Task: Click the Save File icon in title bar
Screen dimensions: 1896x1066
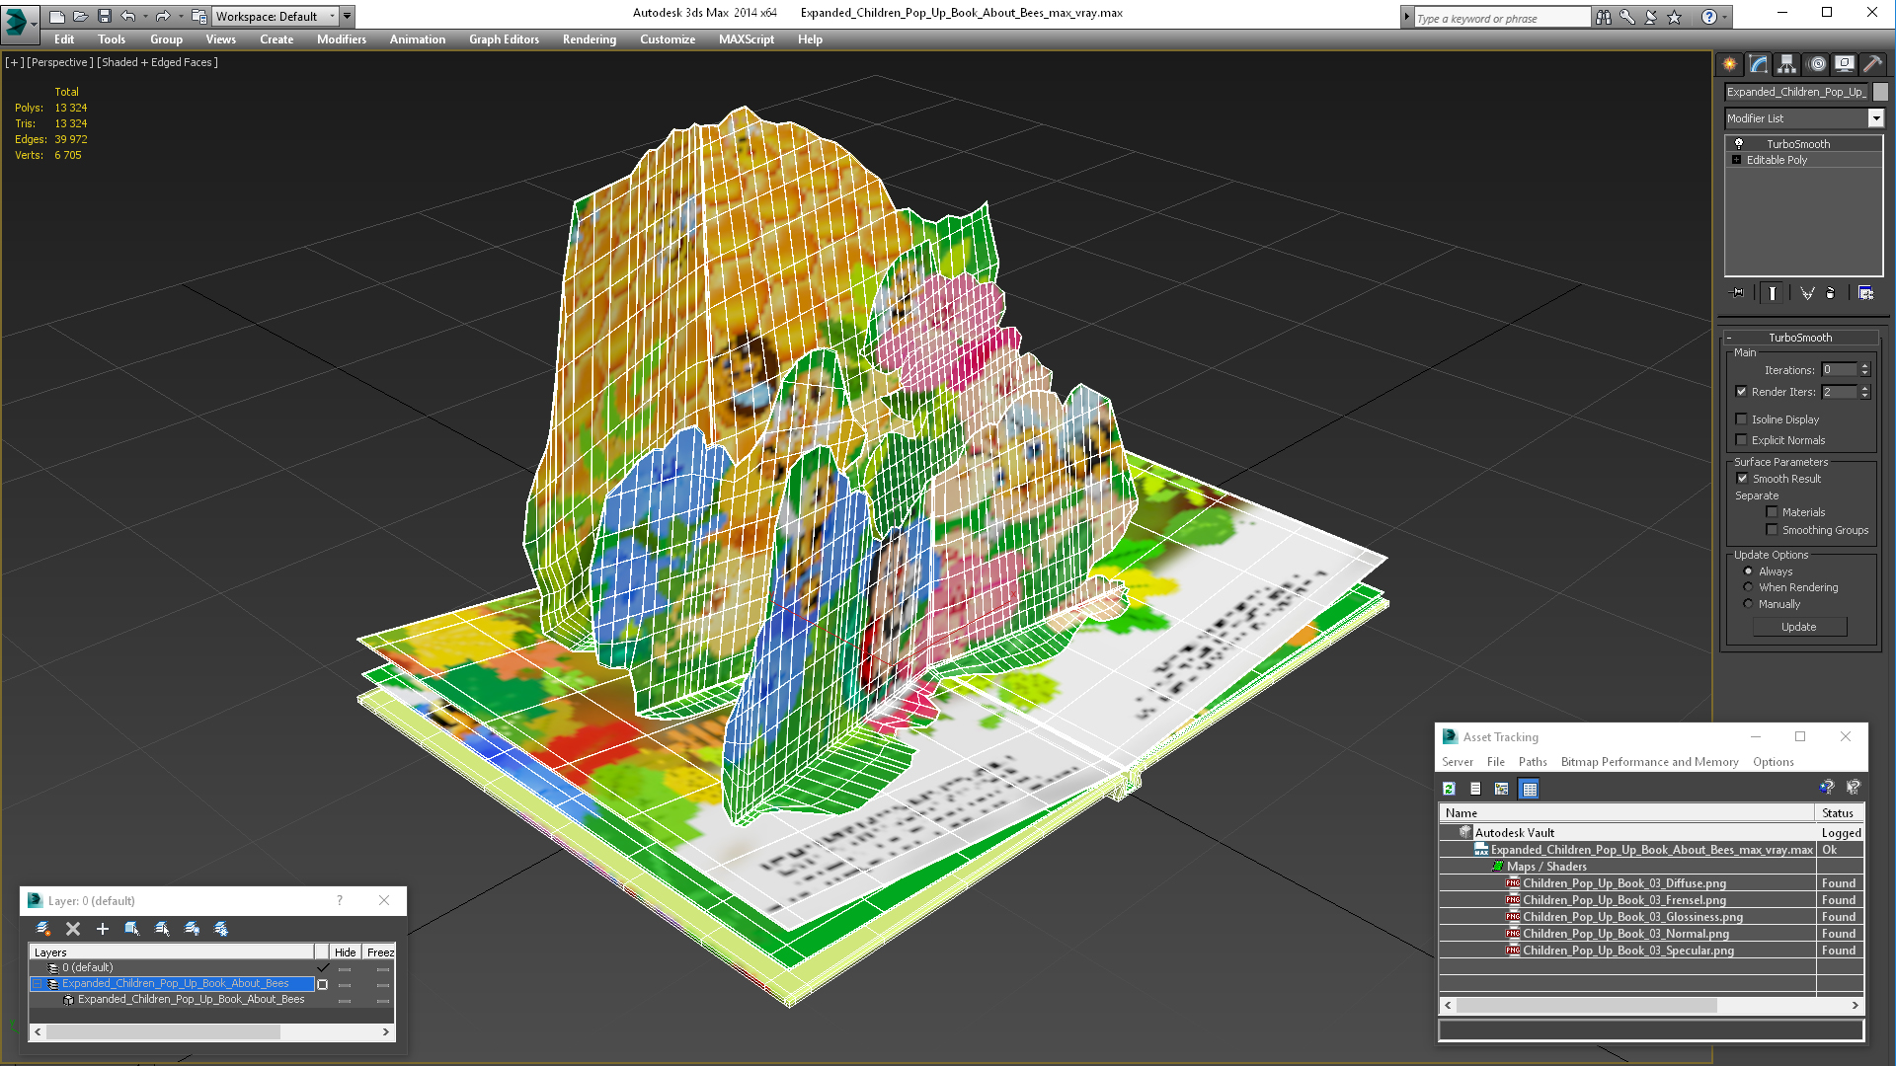Action: pos(104,16)
